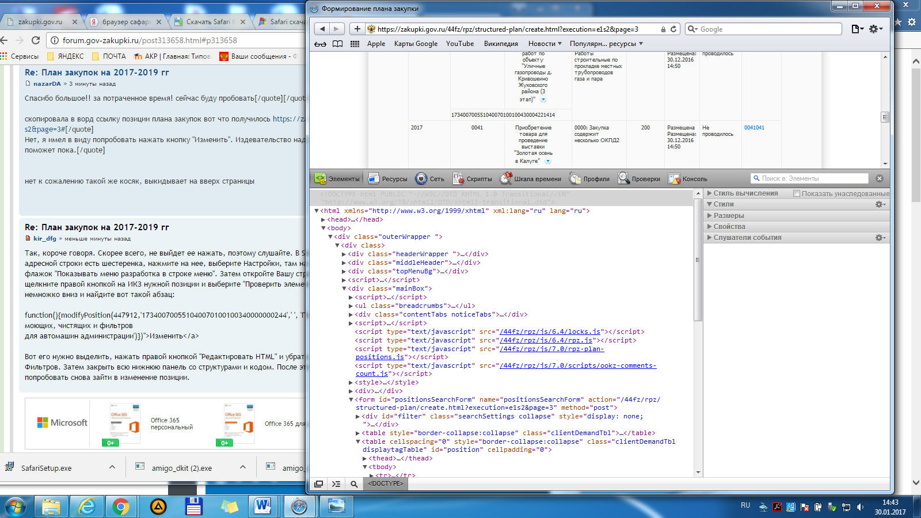Open the Википедия bookmark
The height and width of the screenshot is (518, 921).
[x=501, y=44]
